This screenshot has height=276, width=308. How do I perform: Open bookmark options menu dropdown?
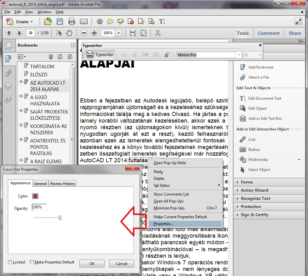click(x=22, y=57)
